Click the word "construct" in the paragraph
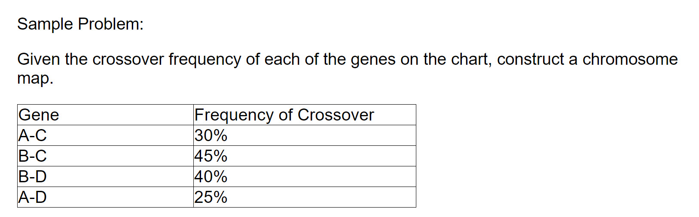The height and width of the screenshot is (217, 699). click(530, 59)
